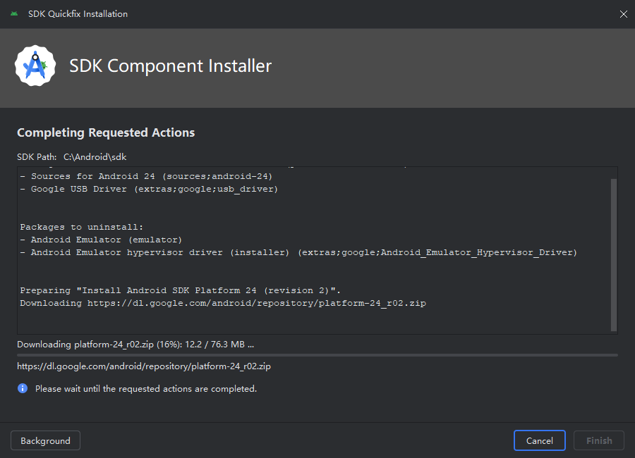
Task: Click the Google USB Driver log entry
Action: pos(149,189)
